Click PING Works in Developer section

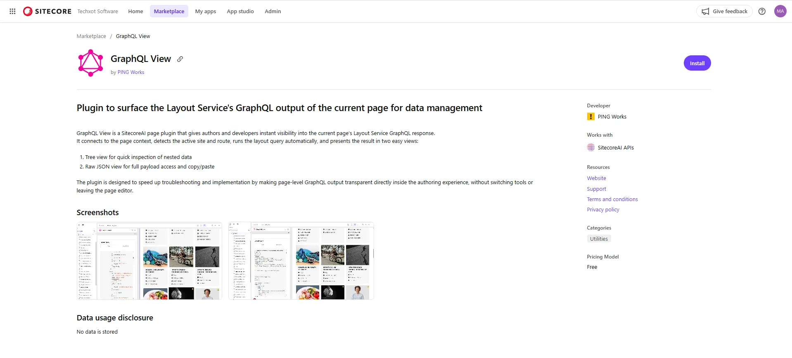[x=612, y=117]
